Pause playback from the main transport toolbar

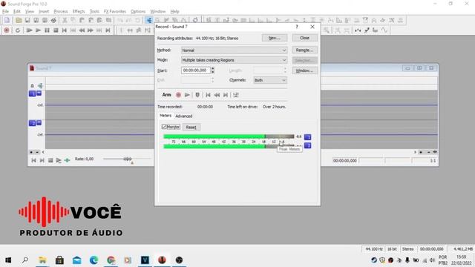click(x=47, y=30)
